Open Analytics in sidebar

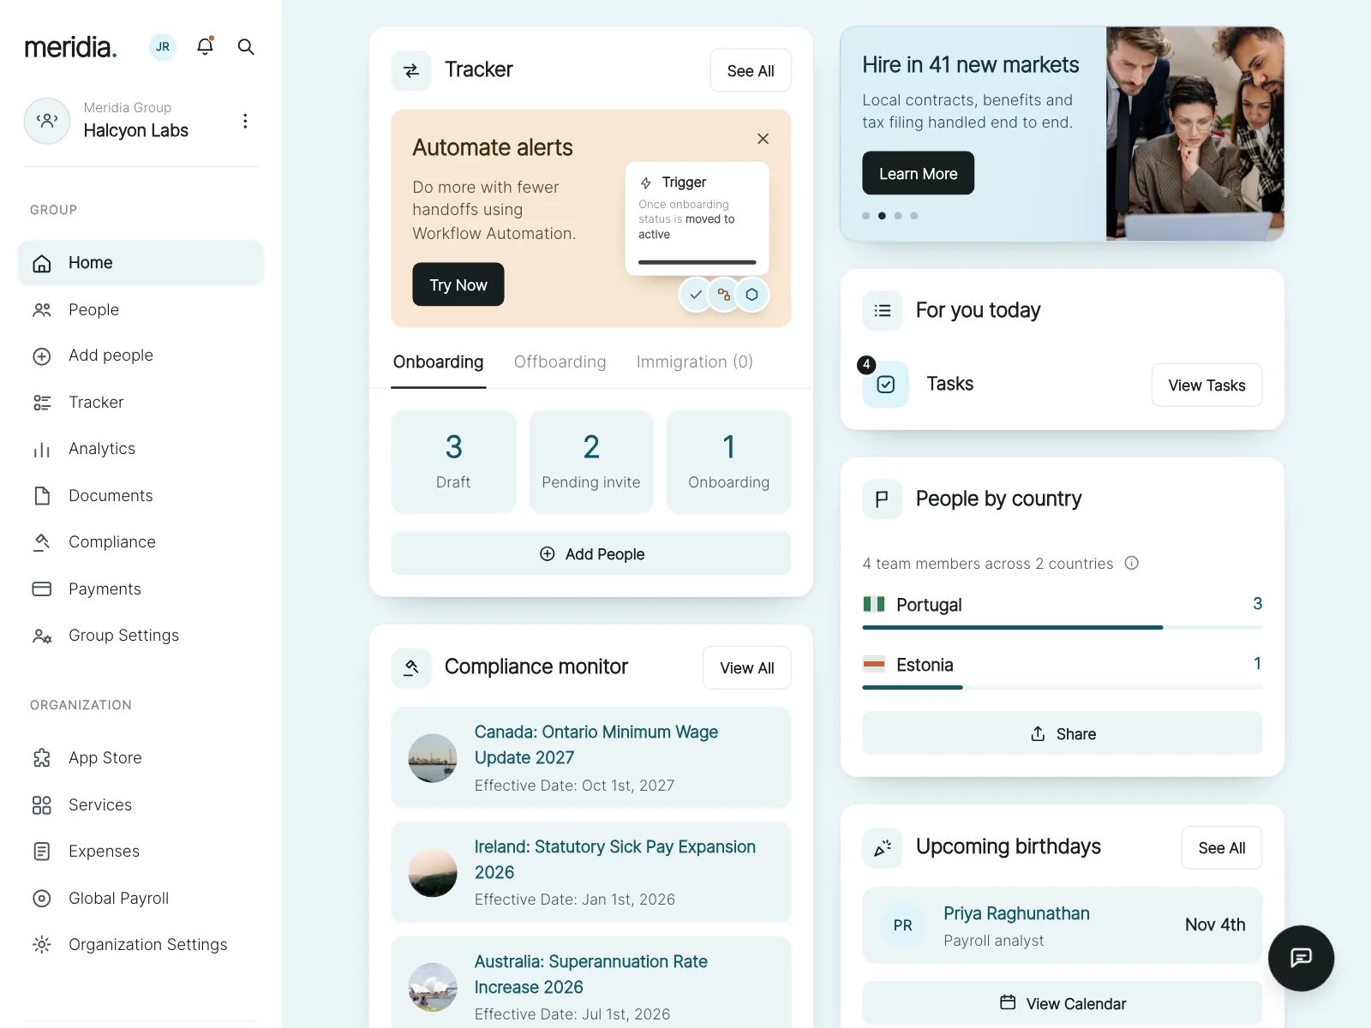(141, 449)
